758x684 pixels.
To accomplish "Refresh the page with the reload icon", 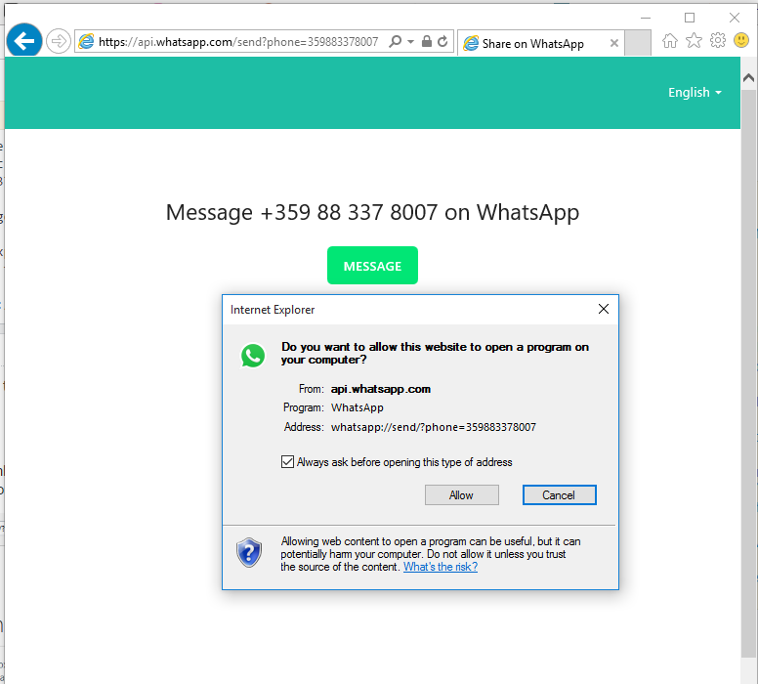I will [442, 42].
